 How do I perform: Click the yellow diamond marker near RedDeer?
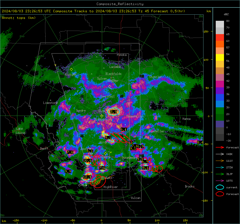pyautogui.click(x=110, y=87)
